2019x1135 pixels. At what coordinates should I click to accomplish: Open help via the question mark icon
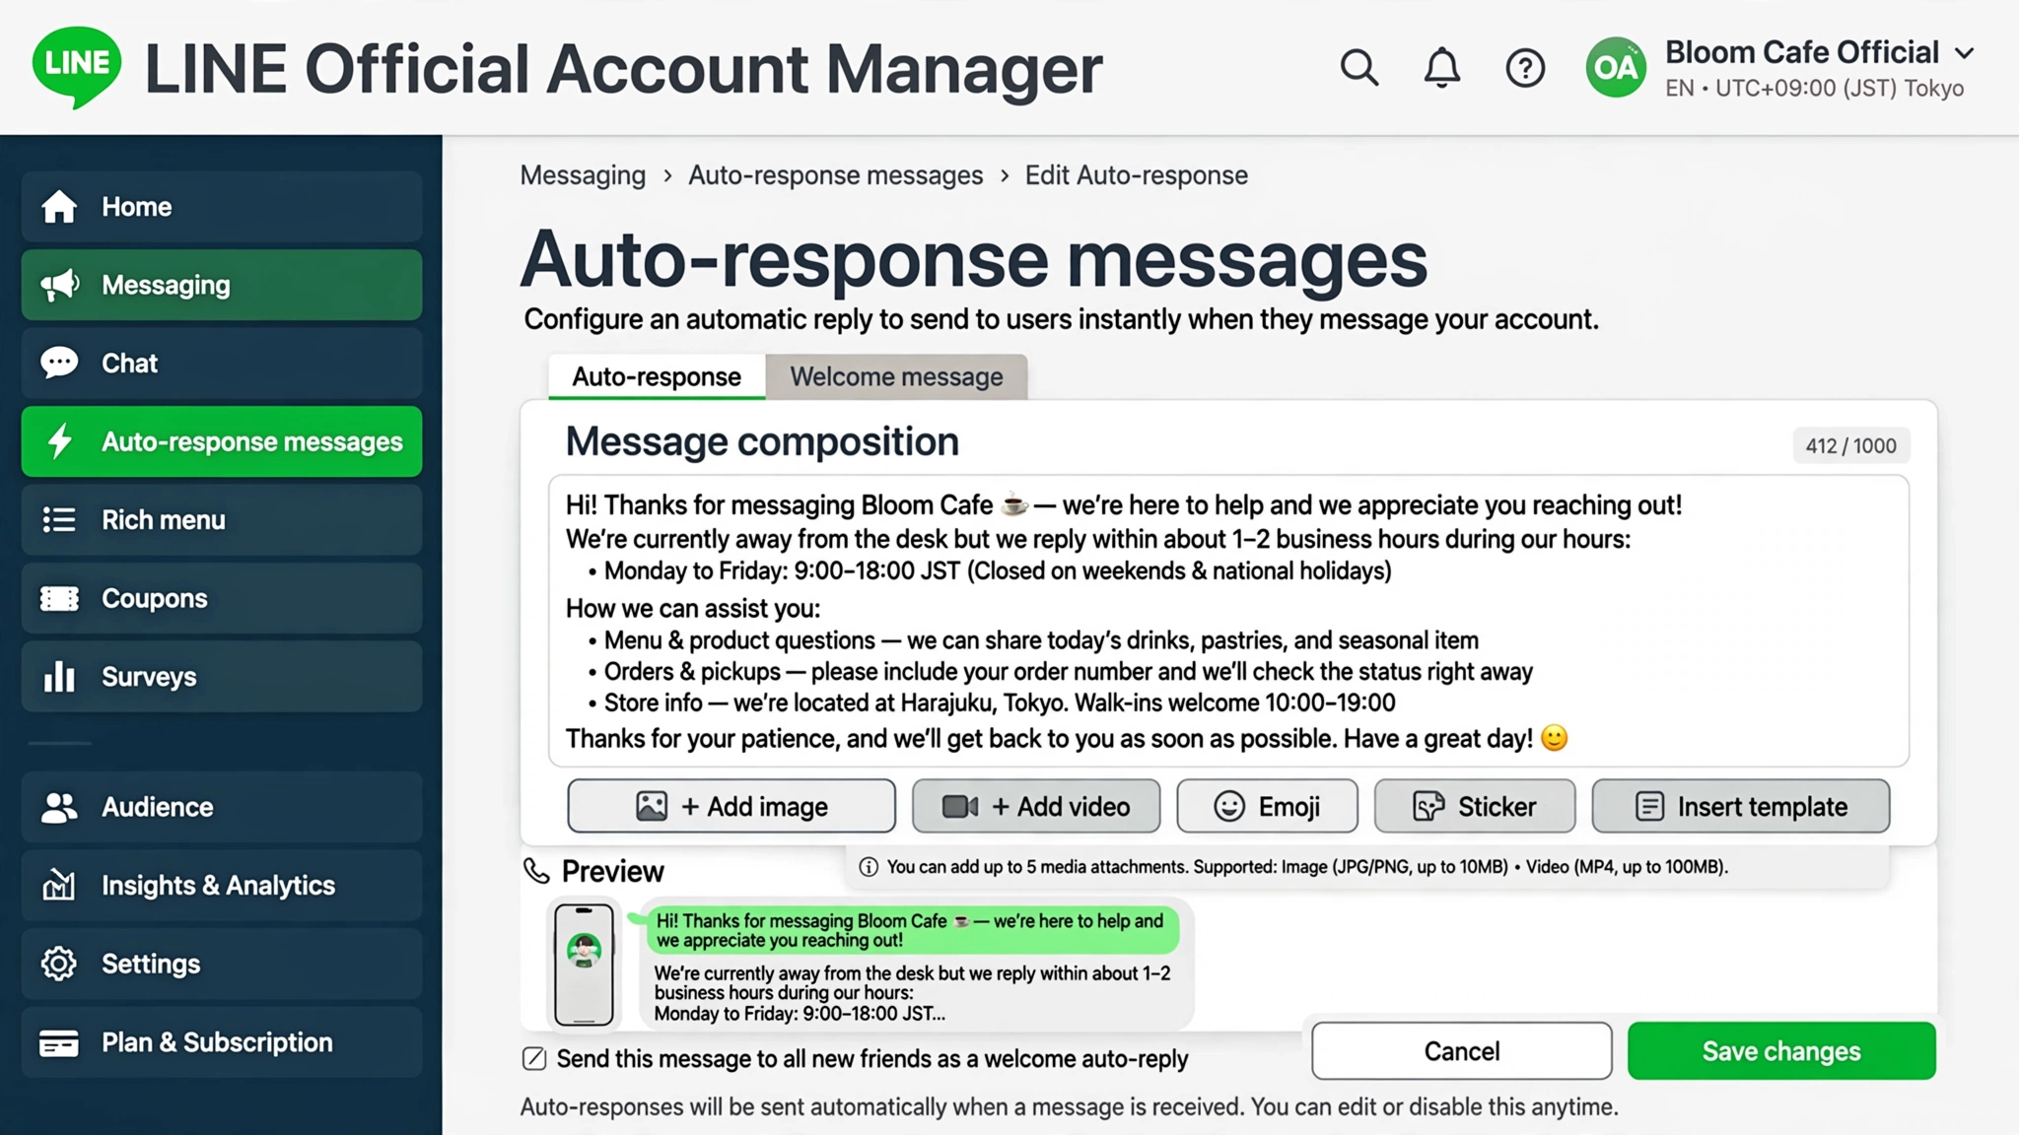coord(1525,68)
